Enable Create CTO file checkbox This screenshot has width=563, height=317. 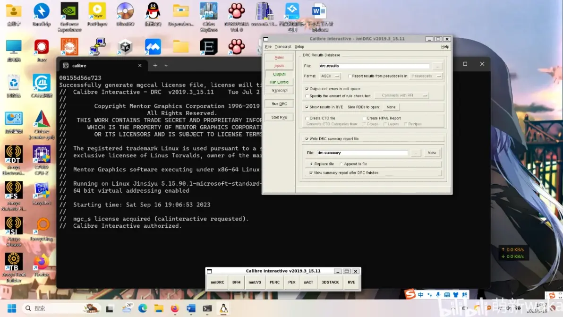307,118
